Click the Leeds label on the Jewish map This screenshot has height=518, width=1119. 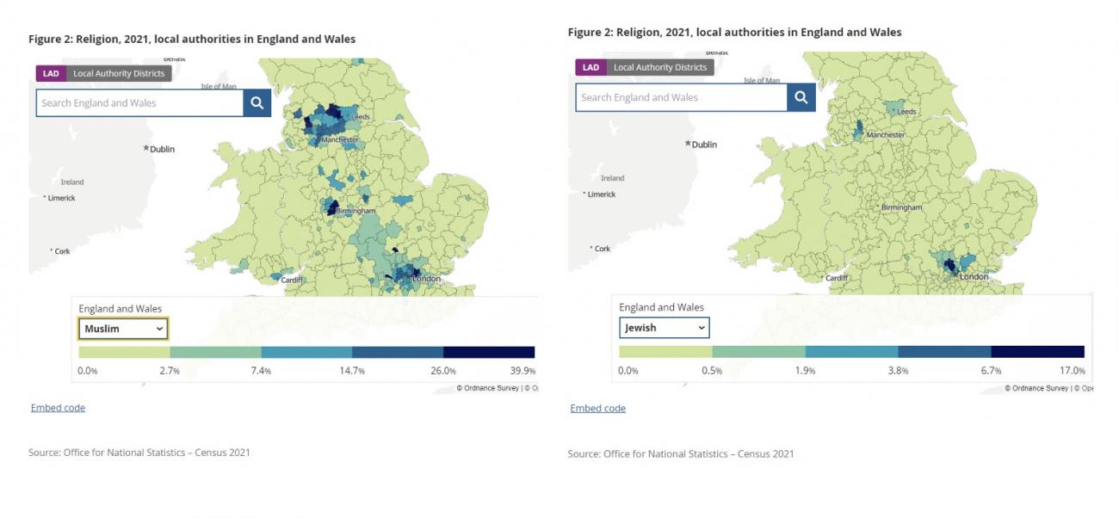[x=907, y=112]
